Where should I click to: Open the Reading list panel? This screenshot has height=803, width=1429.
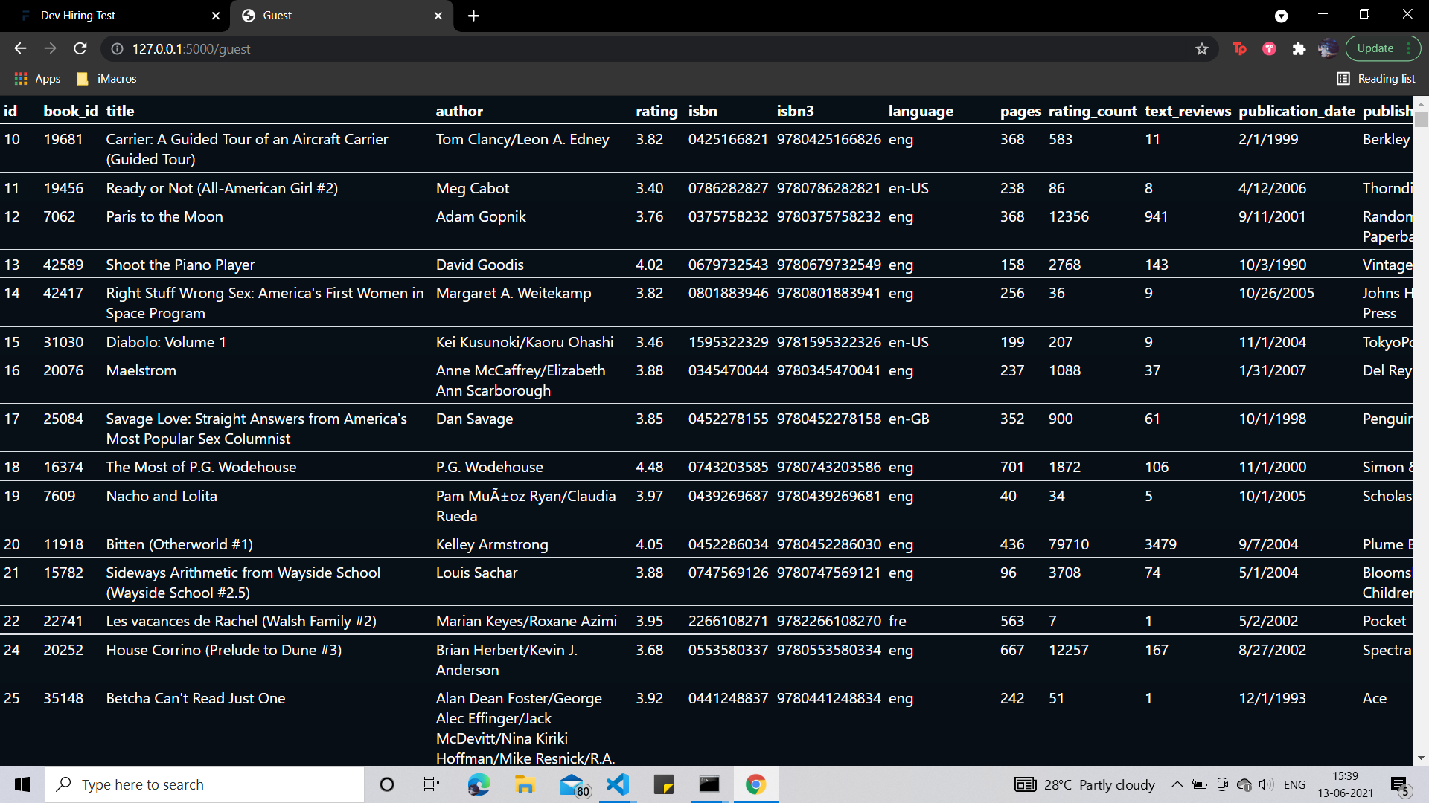click(x=1375, y=78)
